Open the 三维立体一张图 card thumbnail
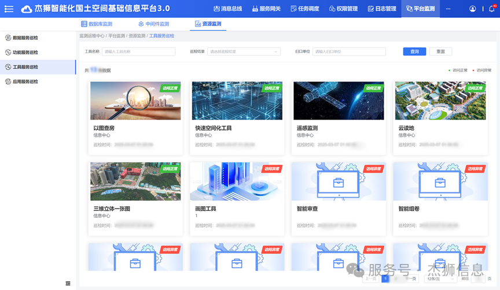500x290 pixels. pos(135,181)
